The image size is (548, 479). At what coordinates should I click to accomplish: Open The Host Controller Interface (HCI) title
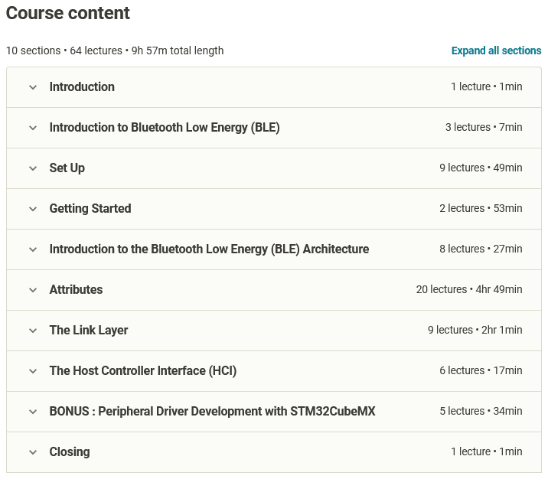click(143, 371)
